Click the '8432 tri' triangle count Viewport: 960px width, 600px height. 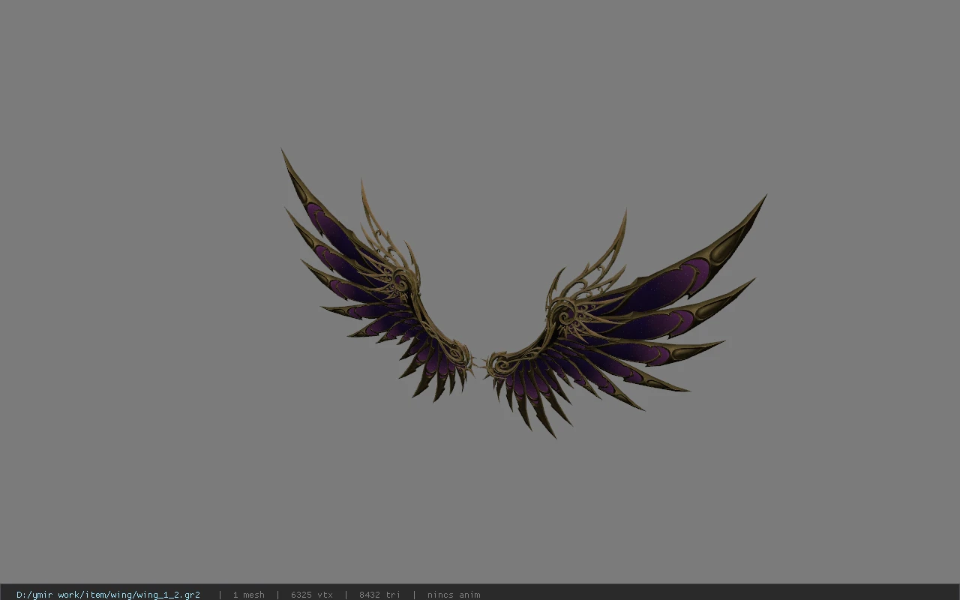pos(379,595)
